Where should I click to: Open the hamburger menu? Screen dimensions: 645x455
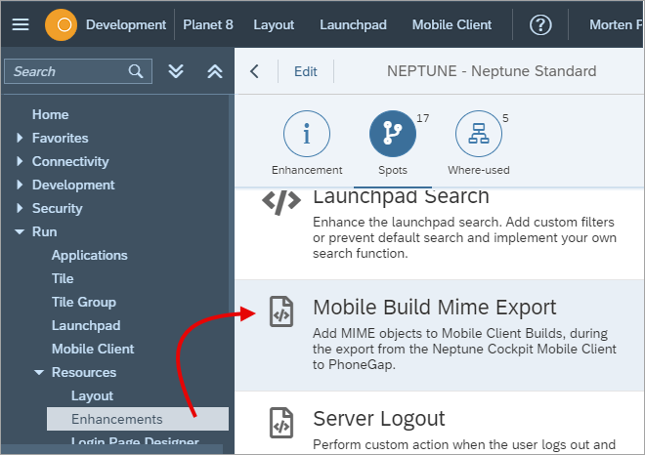coord(21,24)
